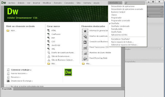
Task: Click the Nuevas funciones link
Action: [x=19, y=74]
